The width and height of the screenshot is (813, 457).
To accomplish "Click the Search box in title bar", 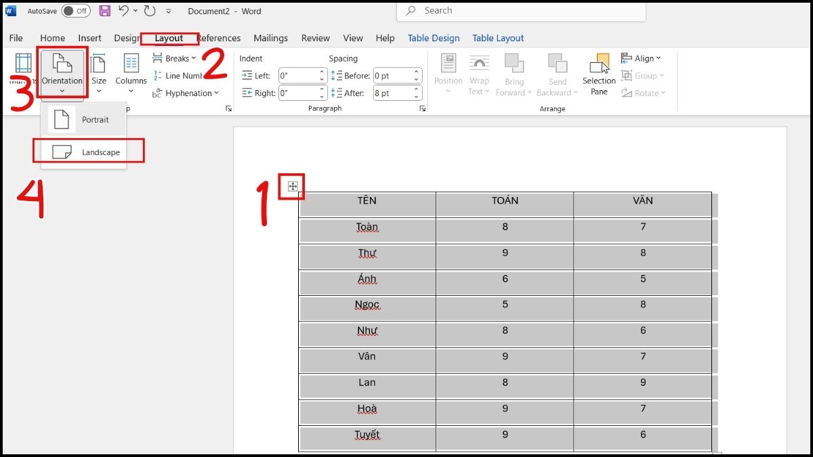I will coord(522,11).
